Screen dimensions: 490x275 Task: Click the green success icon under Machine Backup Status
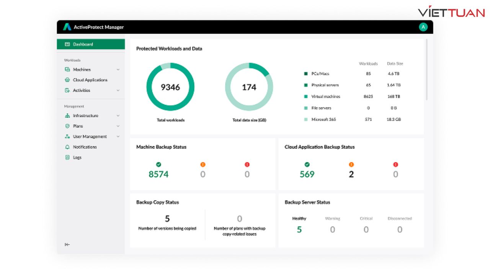tap(158, 165)
